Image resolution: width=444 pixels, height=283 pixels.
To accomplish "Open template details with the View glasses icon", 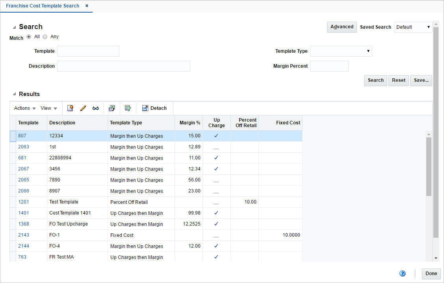I will pyautogui.click(x=95, y=107).
